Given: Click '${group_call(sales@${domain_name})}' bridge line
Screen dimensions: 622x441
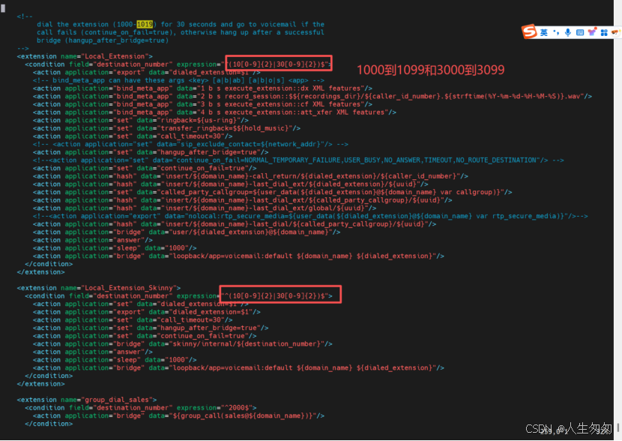Looking at the screenshot, I should 178,415.
